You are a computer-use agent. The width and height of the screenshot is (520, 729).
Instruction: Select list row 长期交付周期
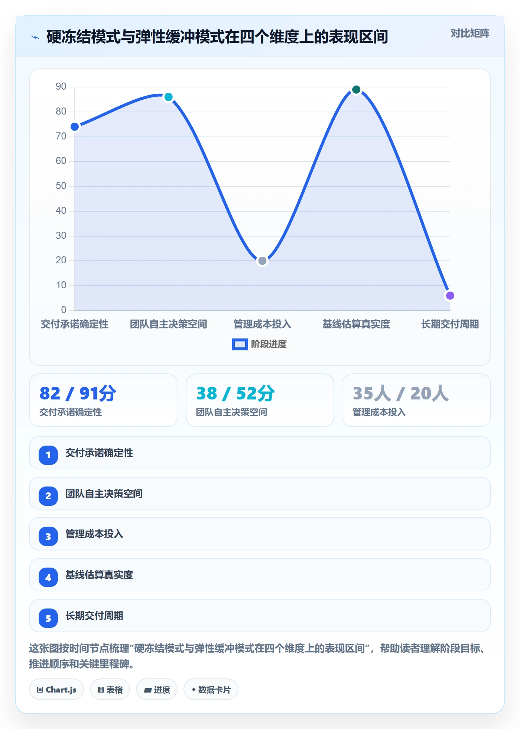pos(260,616)
